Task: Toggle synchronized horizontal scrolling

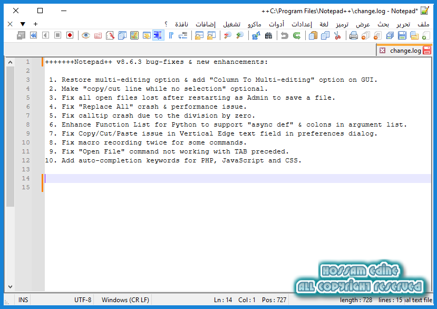Action: click(x=199, y=35)
